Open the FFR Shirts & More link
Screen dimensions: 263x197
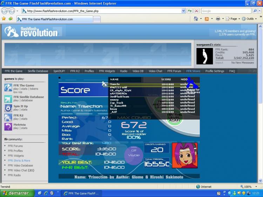point(19,161)
